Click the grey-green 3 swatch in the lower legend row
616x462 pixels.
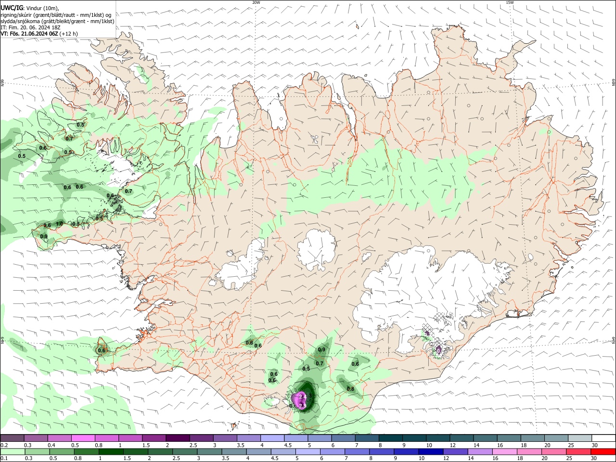pos(209,451)
